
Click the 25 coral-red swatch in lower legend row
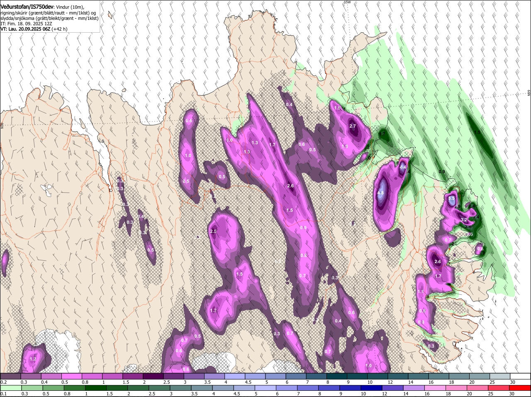click(499, 388)
